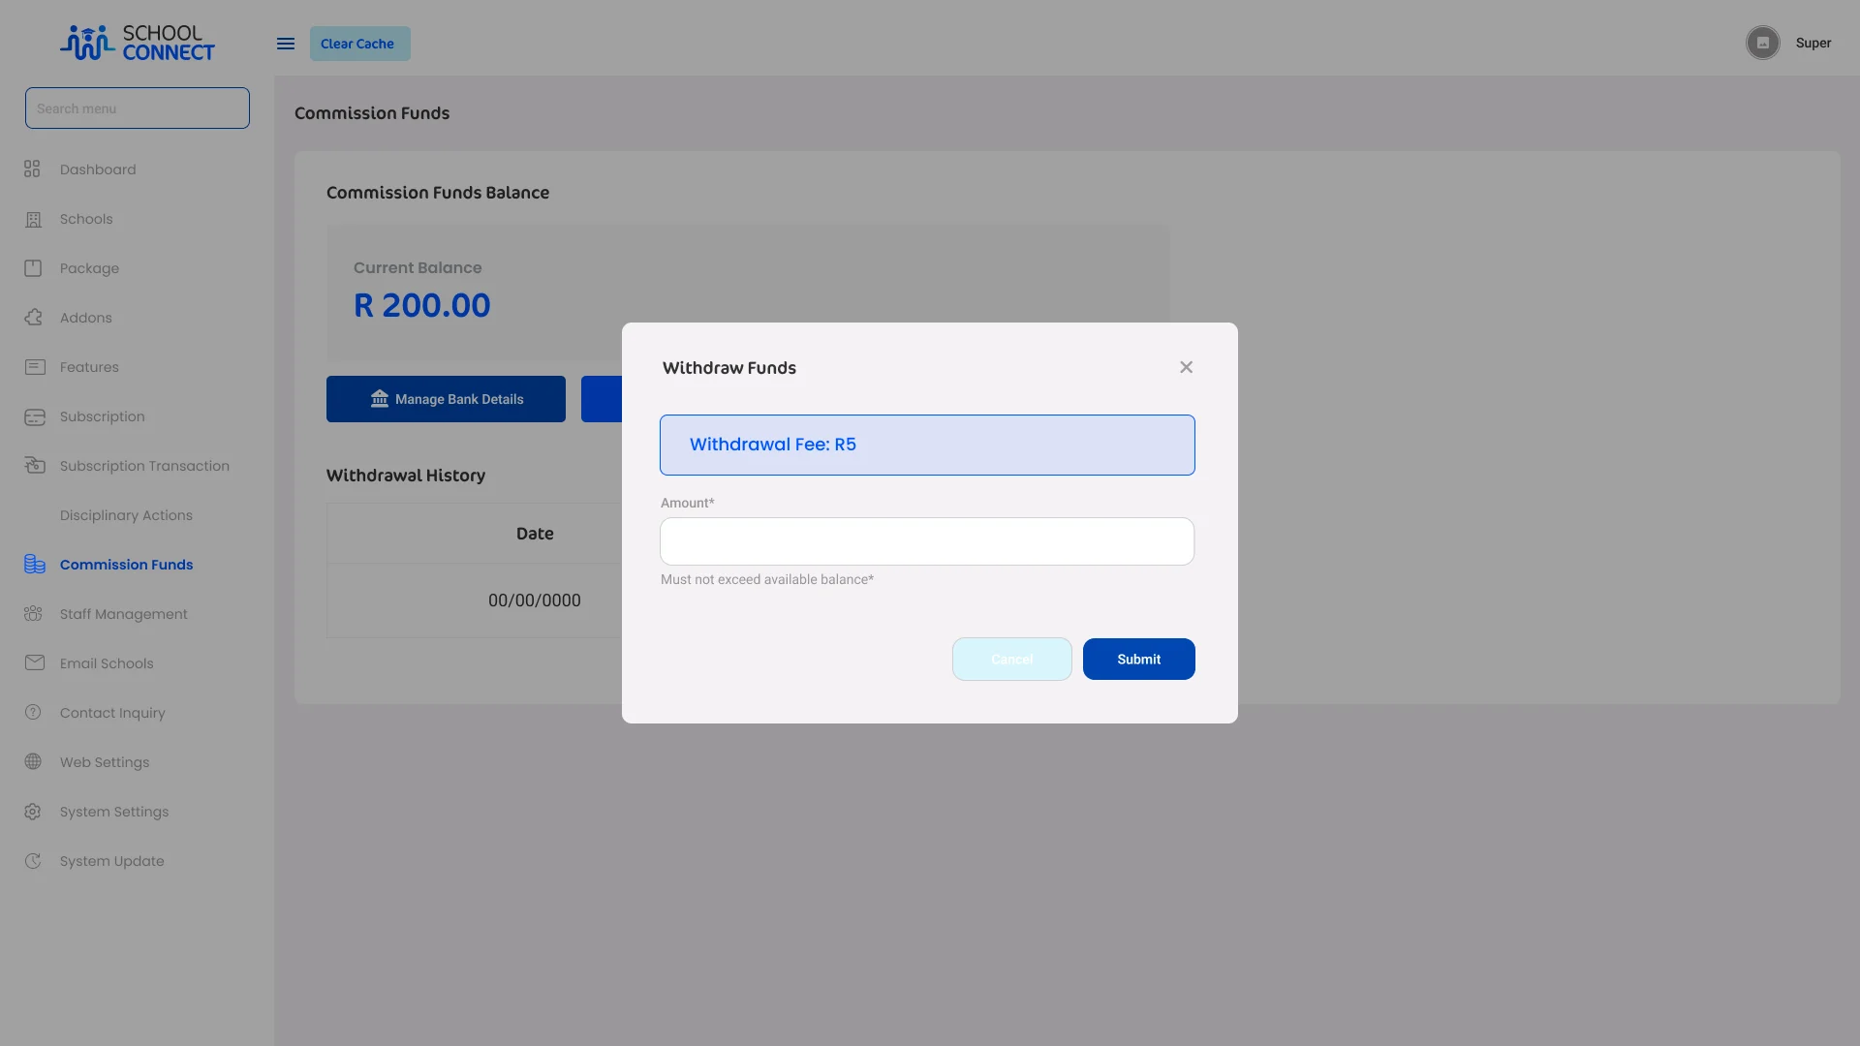Submit the withdrawal request
The height and width of the screenshot is (1046, 1860).
tap(1138, 659)
